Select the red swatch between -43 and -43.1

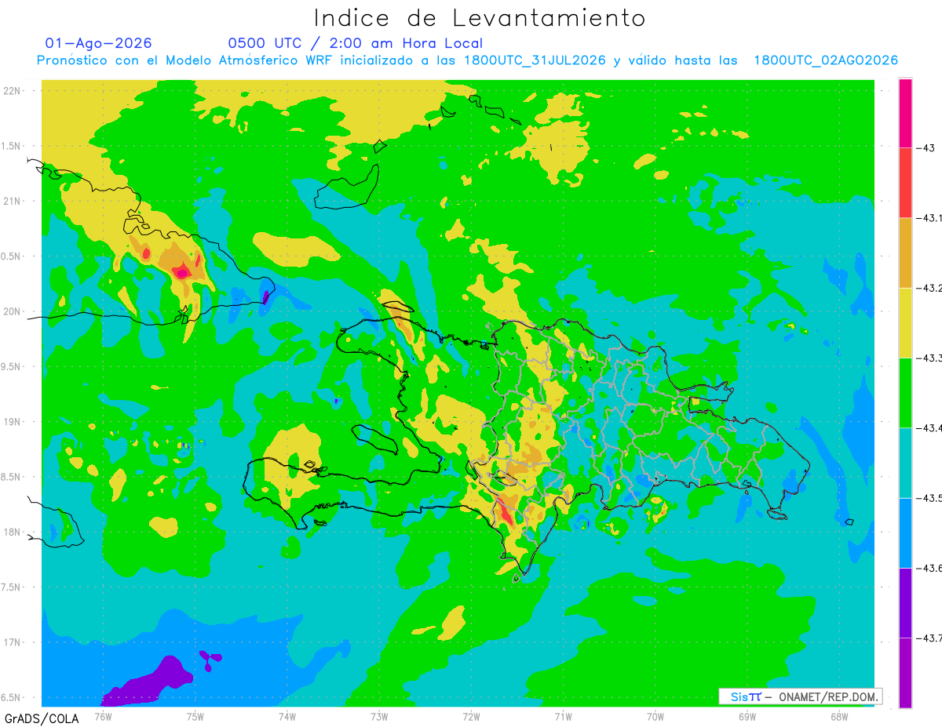tap(905, 183)
